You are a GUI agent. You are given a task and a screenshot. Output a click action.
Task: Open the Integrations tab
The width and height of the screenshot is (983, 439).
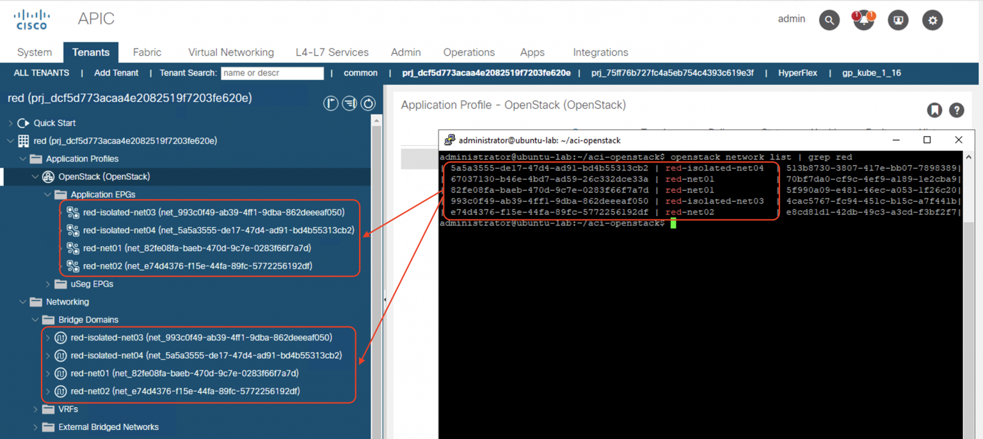(600, 52)
